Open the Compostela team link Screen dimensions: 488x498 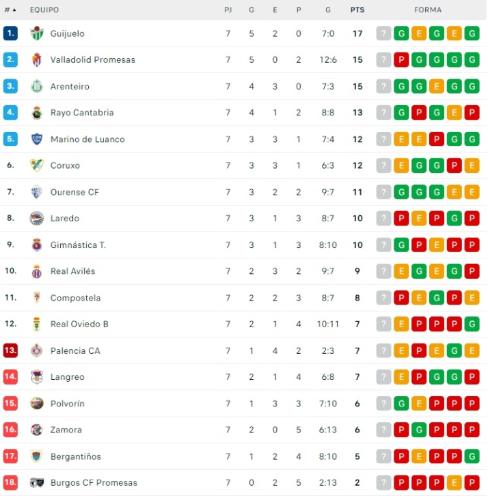(x=75, y=298)
